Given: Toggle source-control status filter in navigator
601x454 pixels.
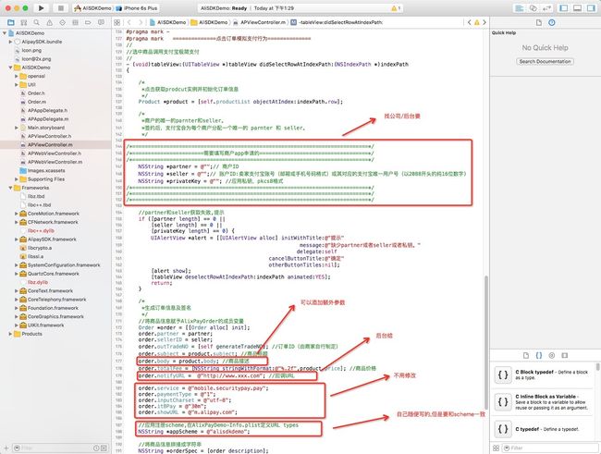Looking at the screenshot, I should [104, 448].
